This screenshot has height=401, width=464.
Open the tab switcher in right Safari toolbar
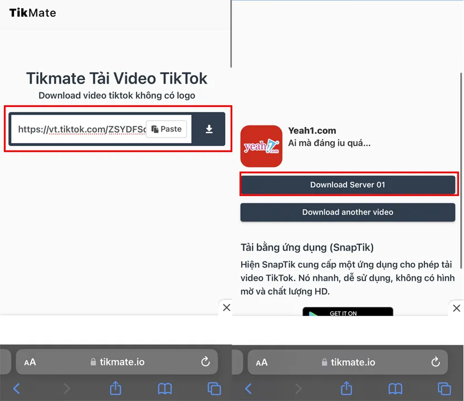tap(444, 388)
